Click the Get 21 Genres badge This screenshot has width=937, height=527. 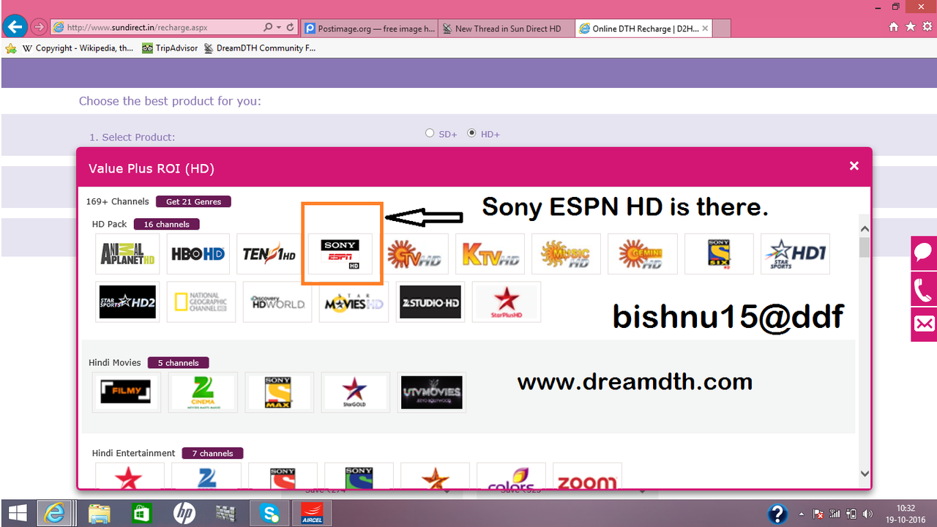click(x=193, y=201)
